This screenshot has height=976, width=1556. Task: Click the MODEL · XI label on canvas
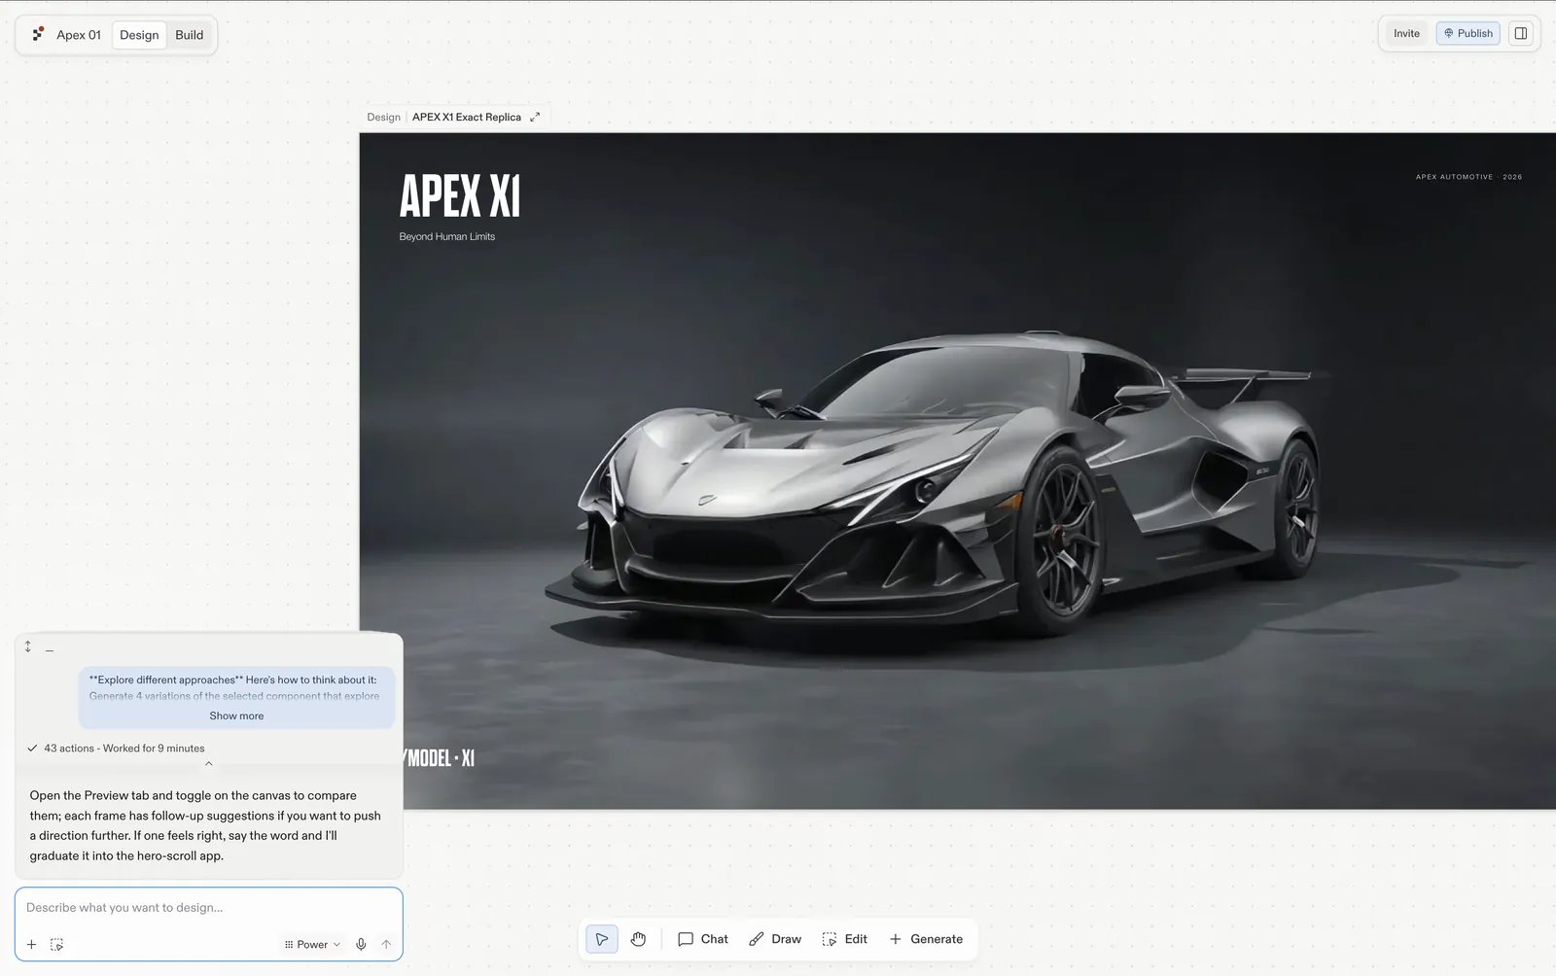tap(440, 758)
